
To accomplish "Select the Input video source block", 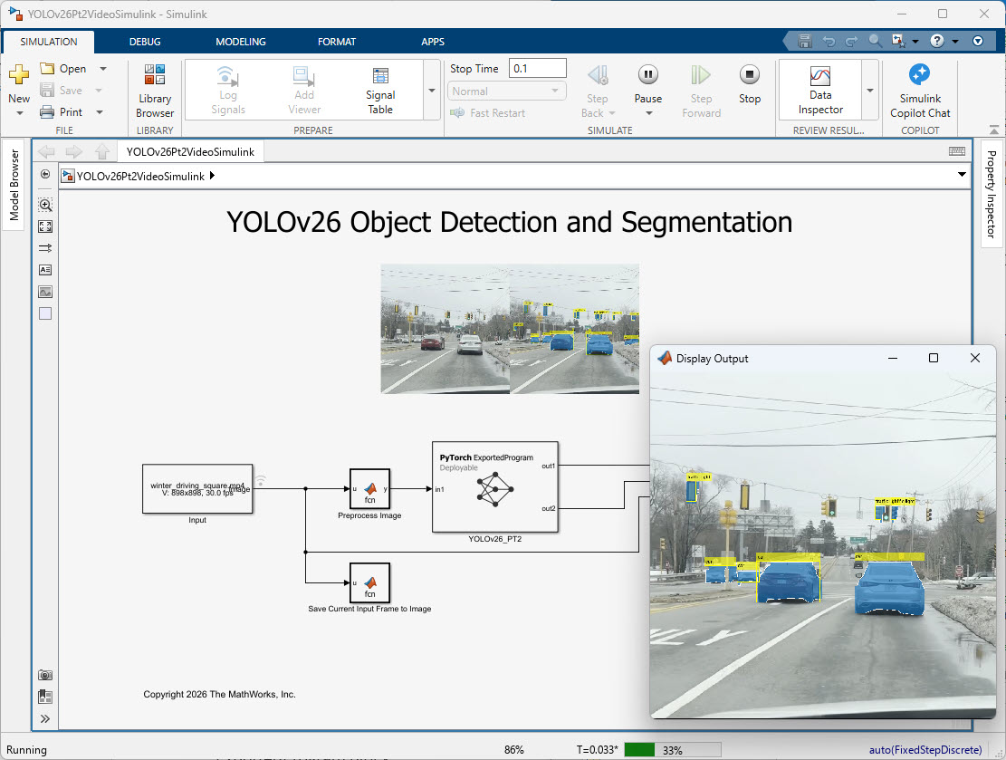I will (197, 488).
